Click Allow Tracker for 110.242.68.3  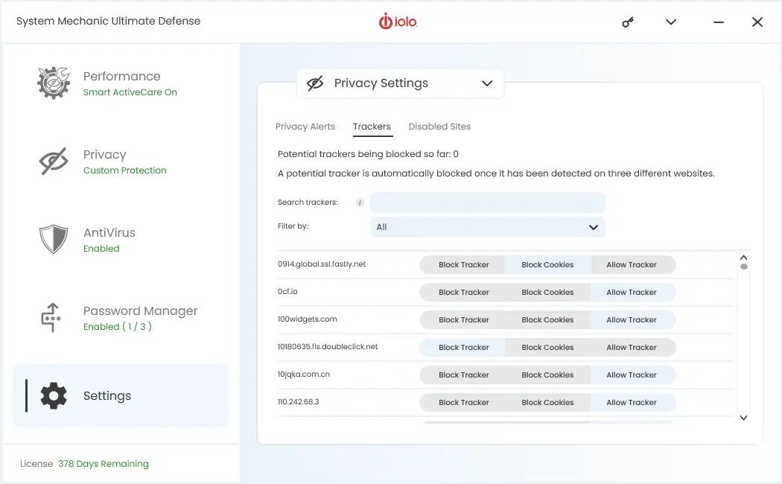tap(632, 403)
